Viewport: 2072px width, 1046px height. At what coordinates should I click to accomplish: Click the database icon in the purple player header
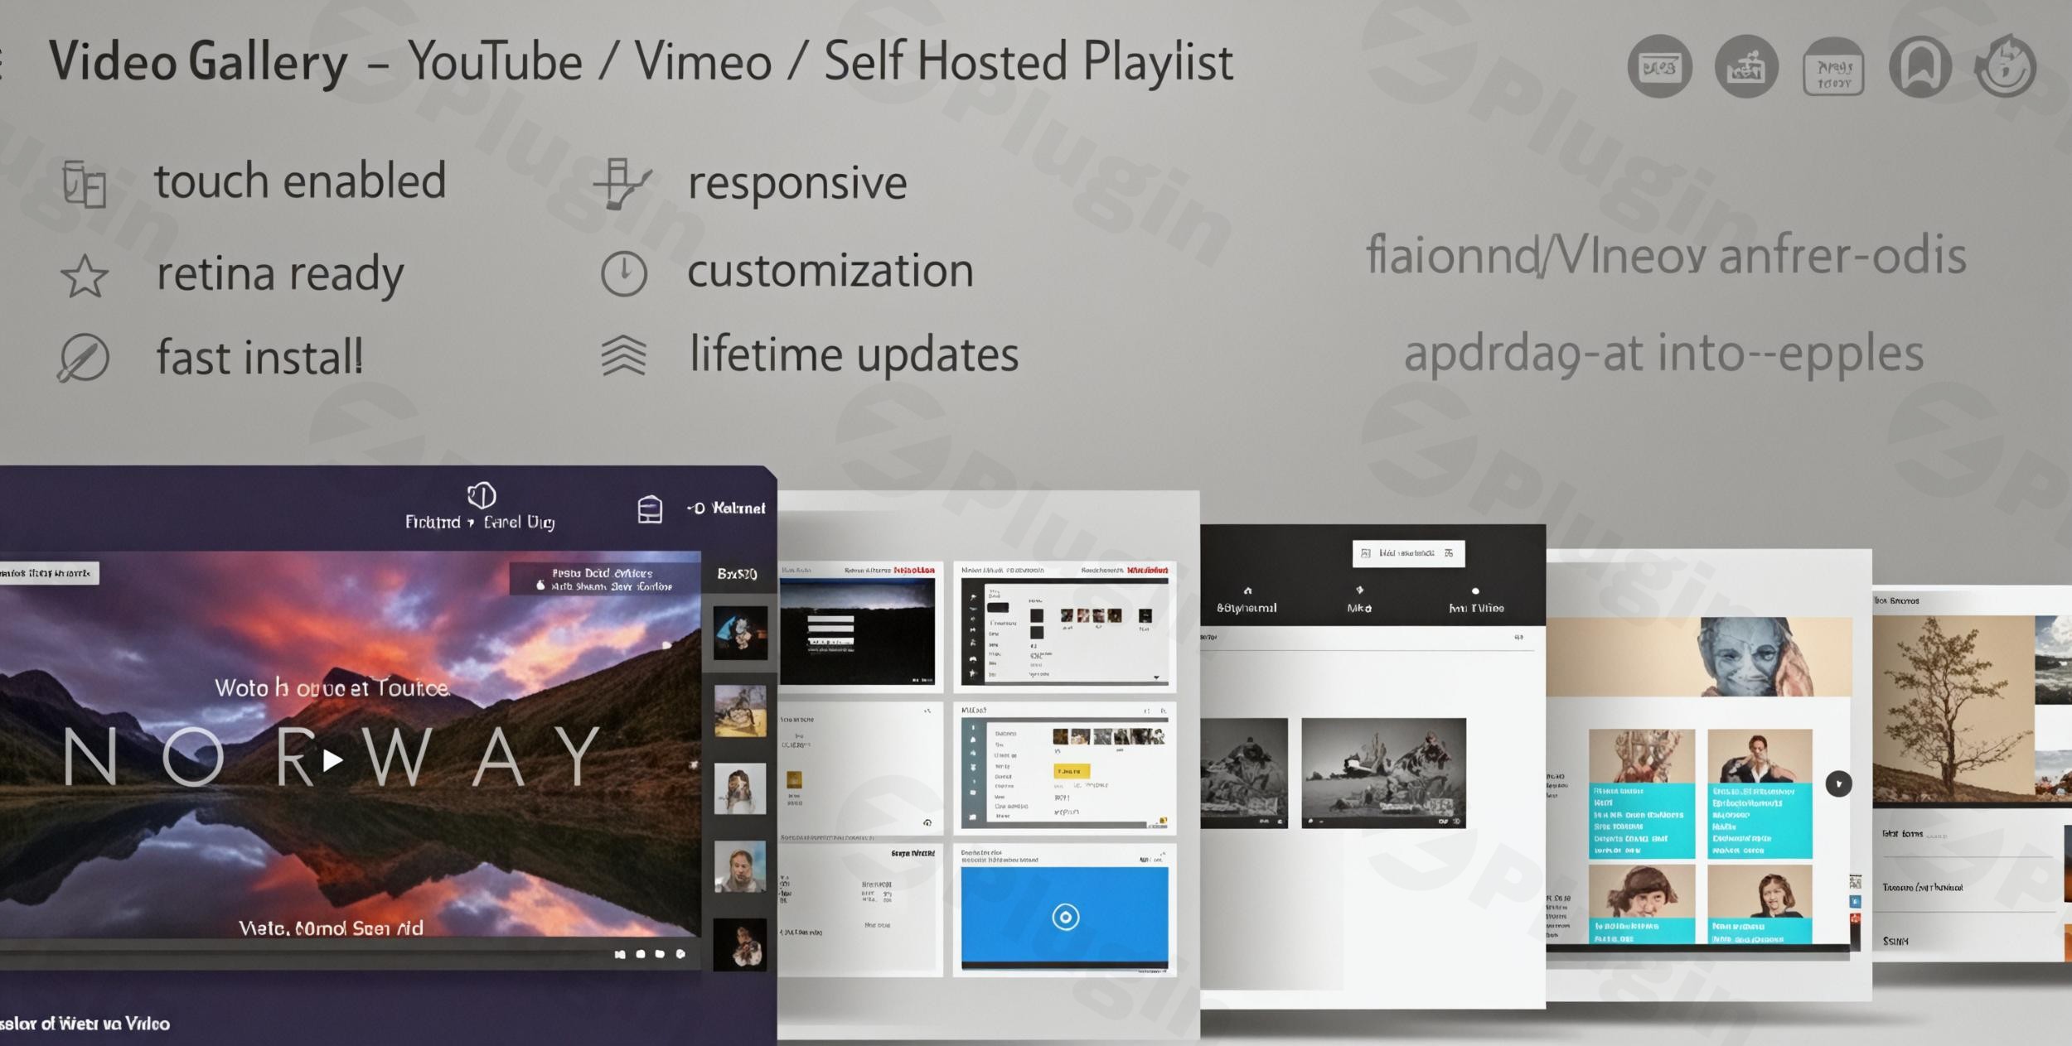pyautogui.click(x=650, y=509)
